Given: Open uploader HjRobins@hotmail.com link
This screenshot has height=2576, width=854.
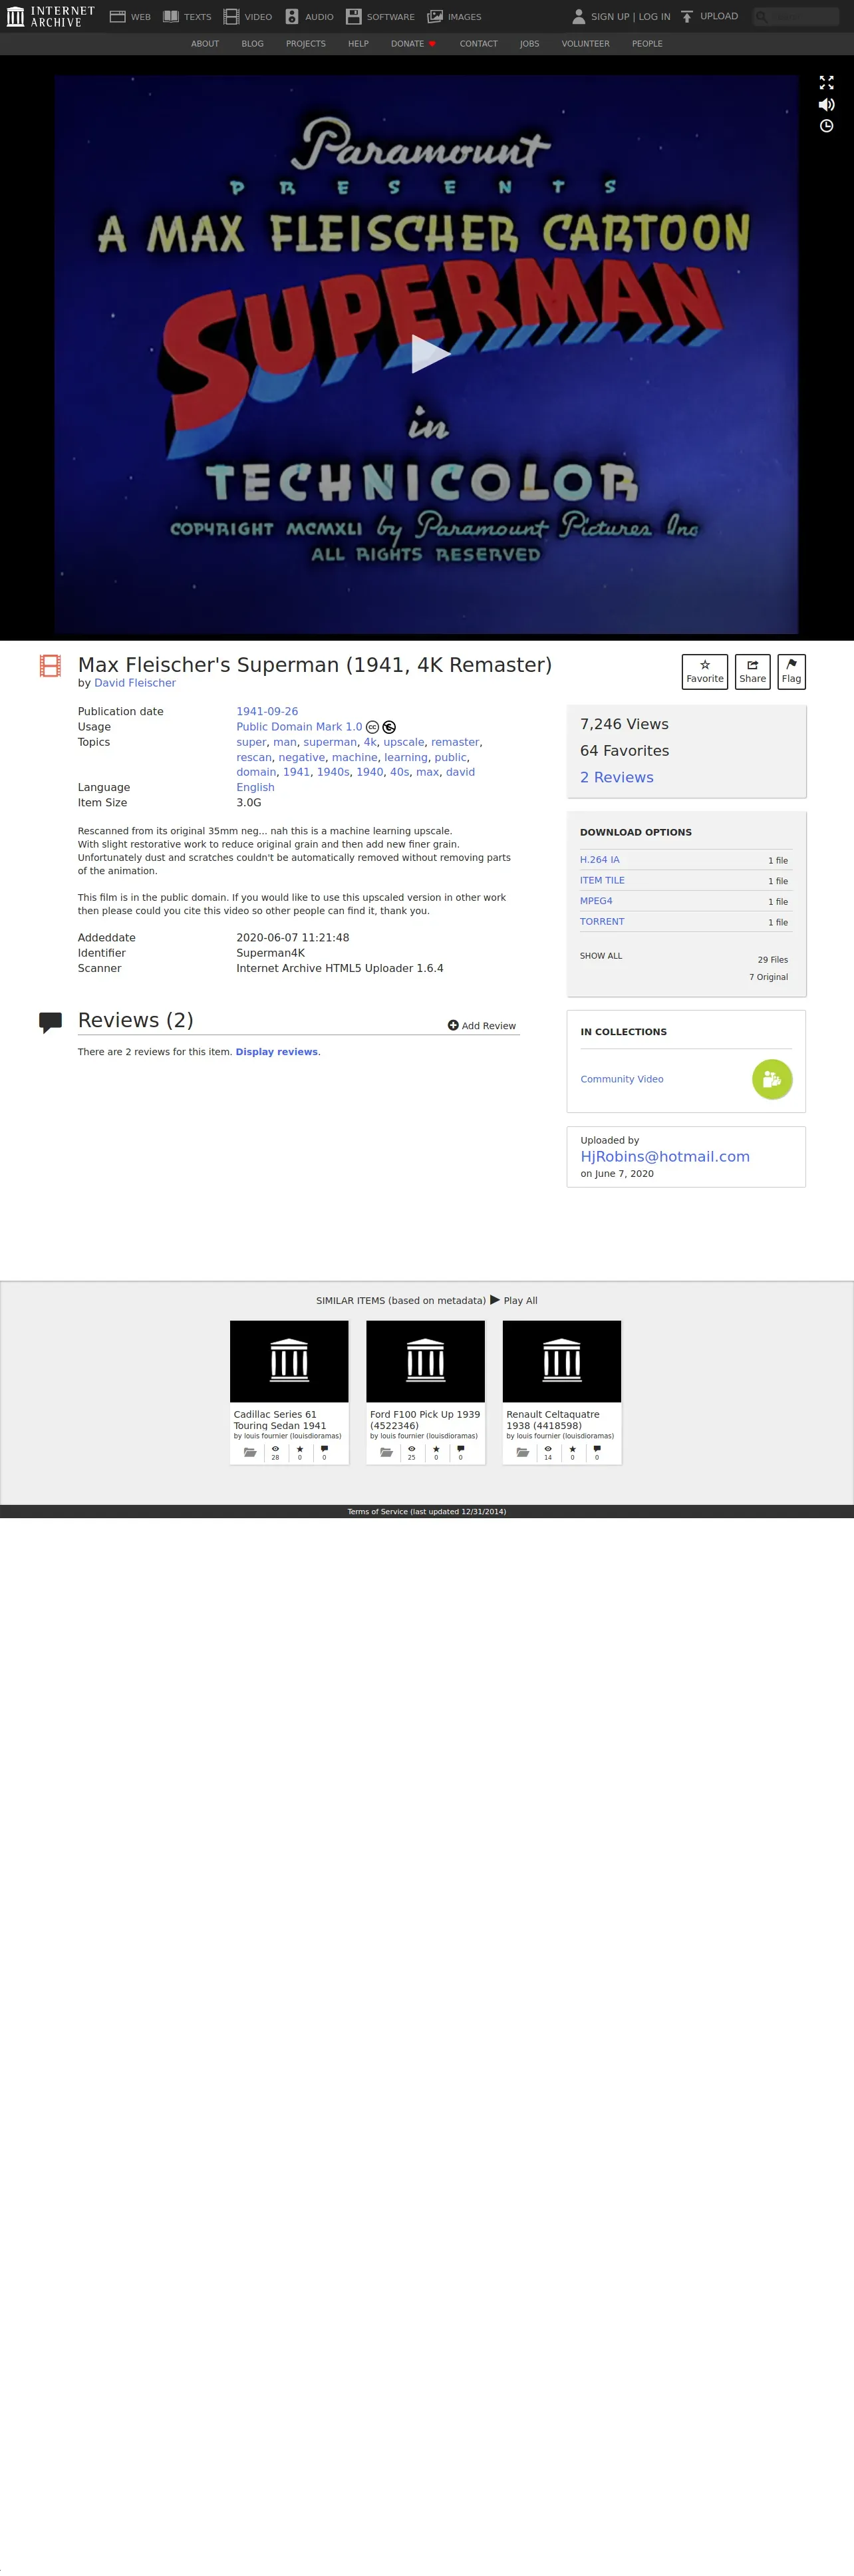Looking at the screenshot, I should click(665, 1156).
